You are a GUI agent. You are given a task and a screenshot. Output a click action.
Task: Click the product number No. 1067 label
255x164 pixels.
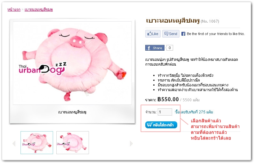tap(210, 21)
